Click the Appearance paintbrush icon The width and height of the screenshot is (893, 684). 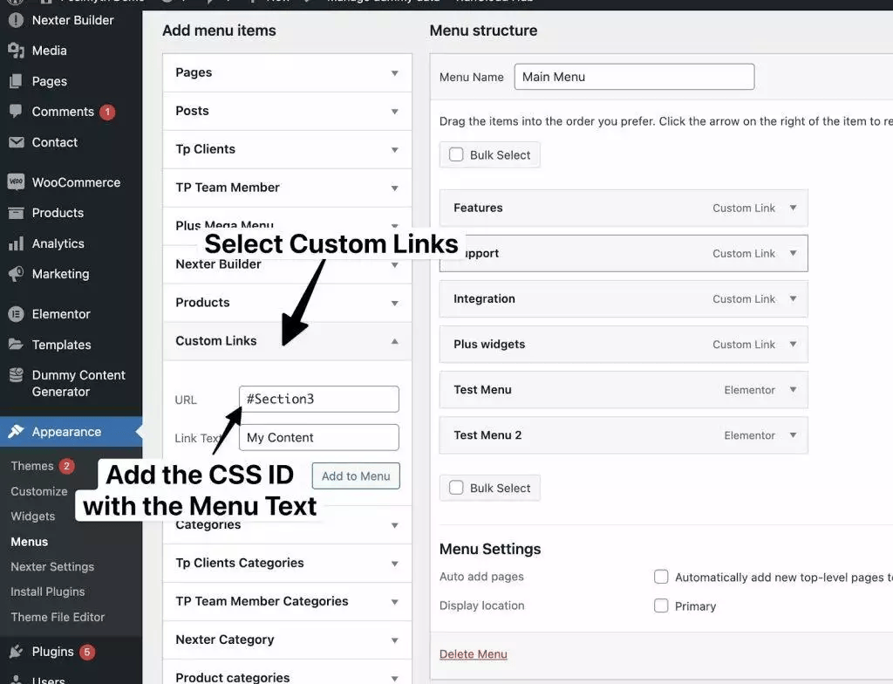16,432
